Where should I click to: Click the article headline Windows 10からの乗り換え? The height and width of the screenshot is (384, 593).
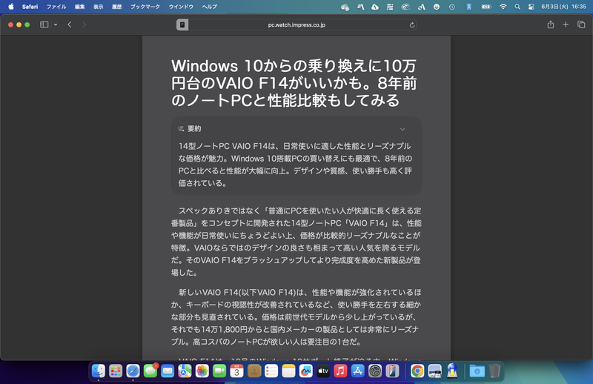294,83
